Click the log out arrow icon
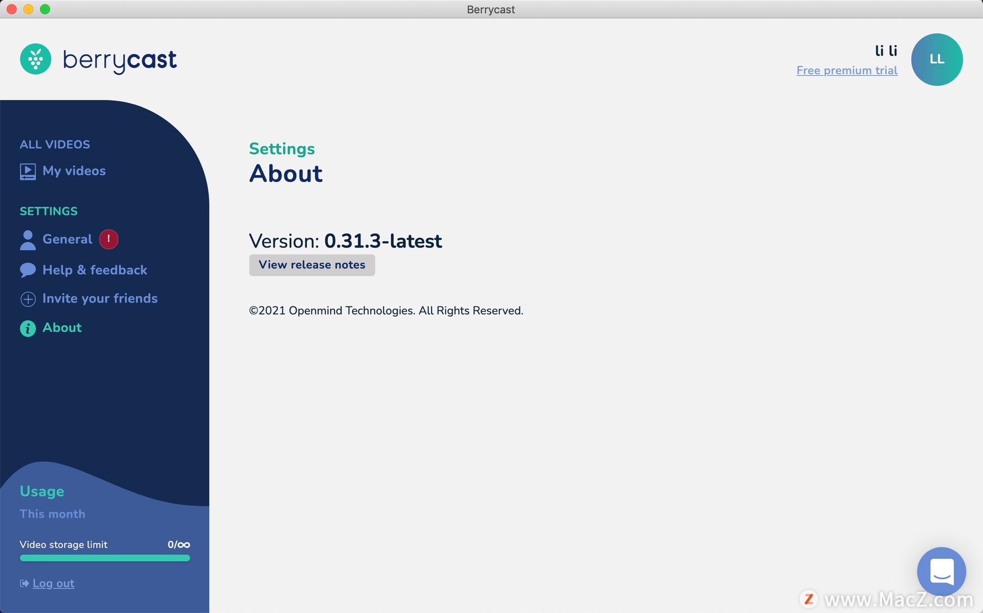The image size is (983, 613). pos(24,583)
